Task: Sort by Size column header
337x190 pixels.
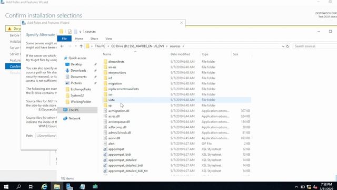Action: [235, 54]
